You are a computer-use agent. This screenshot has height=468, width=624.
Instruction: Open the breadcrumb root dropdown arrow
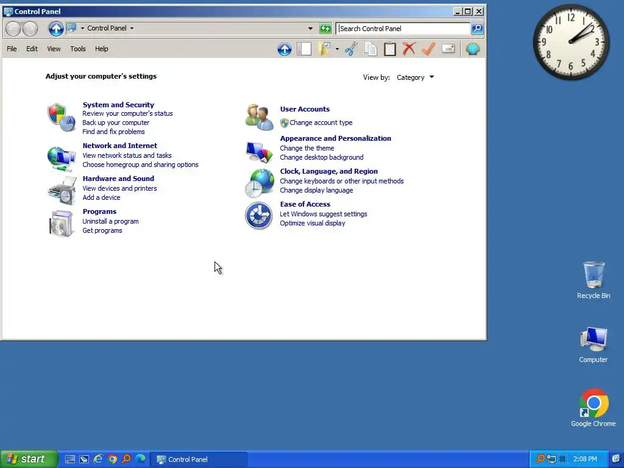(82, 28)
